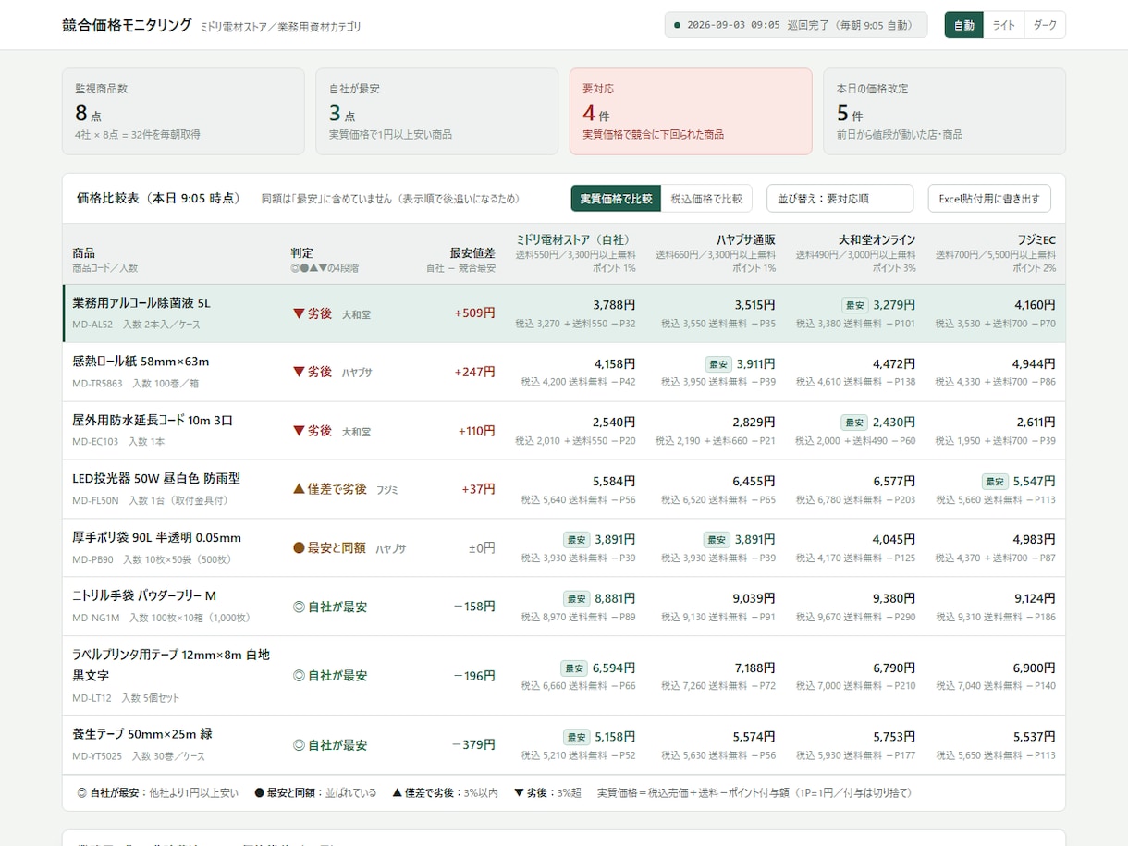Open the 自社が最安 summary card
This screenshot has height=846, width=1128.
pyautogui.click(x=436, y=111)
